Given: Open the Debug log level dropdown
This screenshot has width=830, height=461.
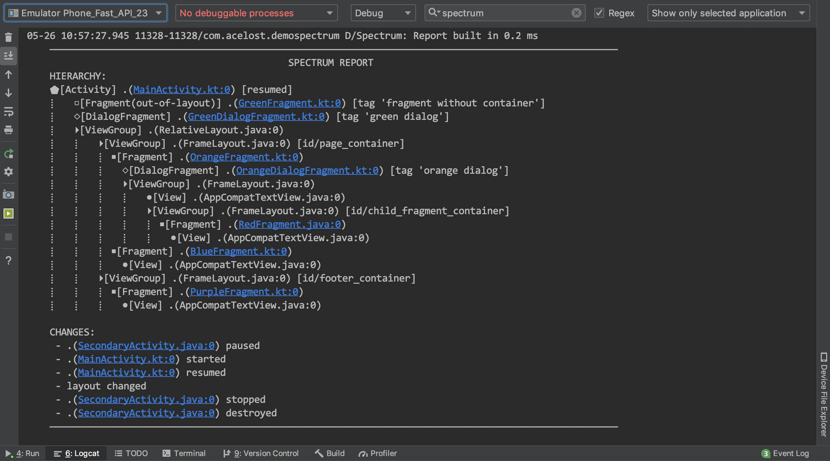Looking at the screenshot, I should [383, 13].
